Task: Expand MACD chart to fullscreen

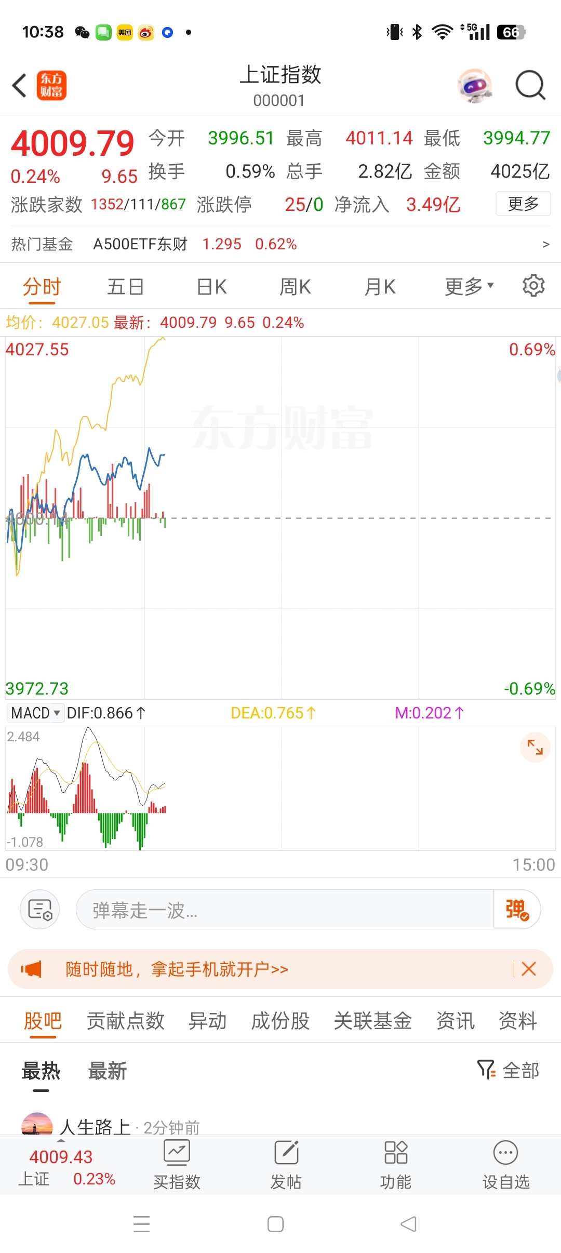Action: [x=535, y=747]
